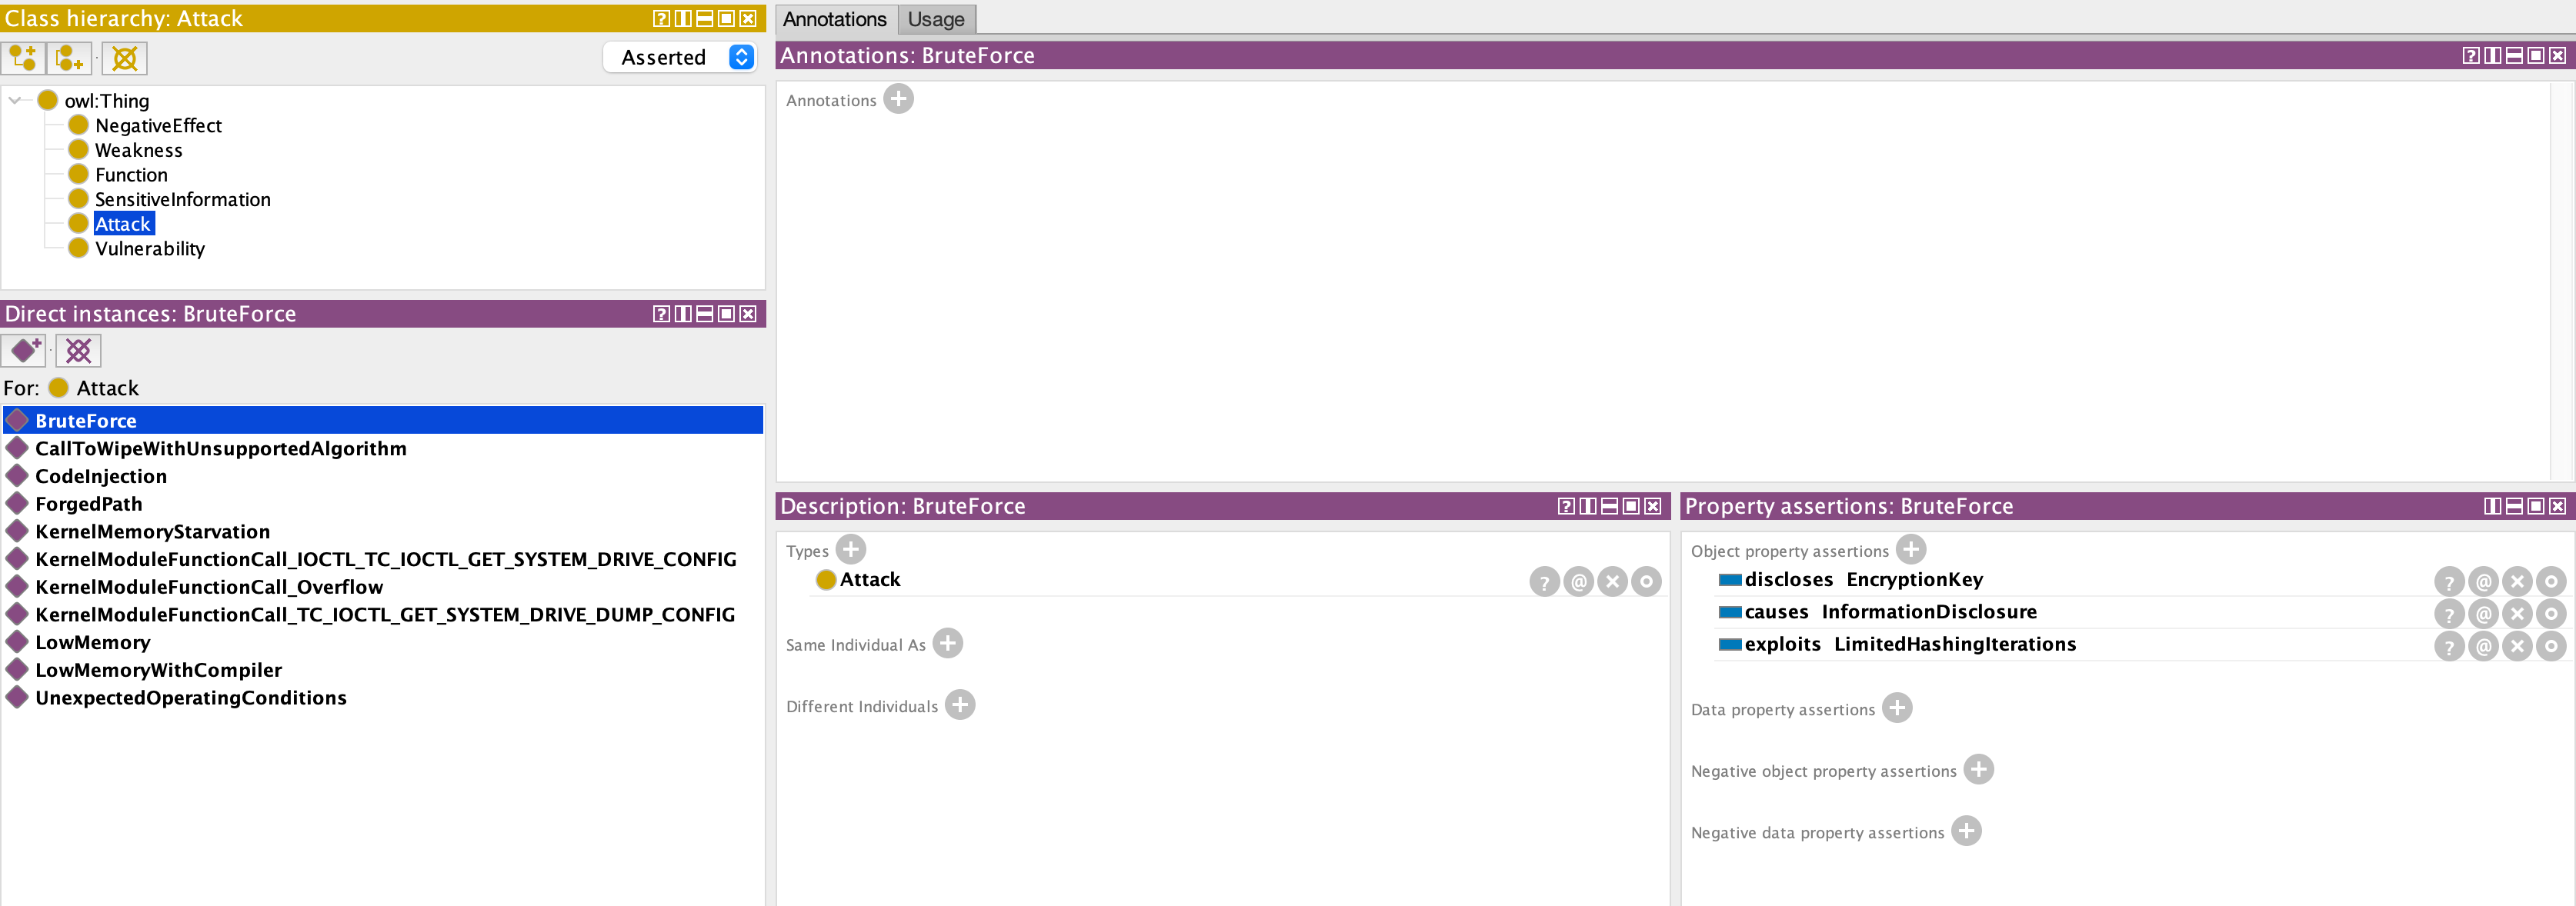
Task: Click the LimitedHashingIterations link
Action: [x=1954, y=644]
